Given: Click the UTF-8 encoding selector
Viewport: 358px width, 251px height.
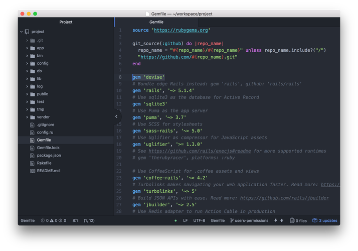Looking at the screenshot, I should coord(199,220).
